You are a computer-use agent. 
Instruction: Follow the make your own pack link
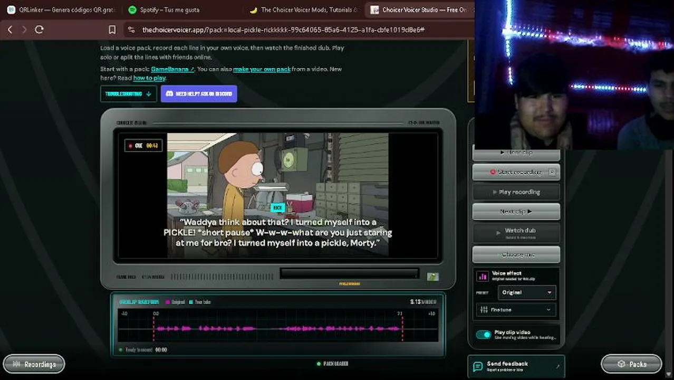(262, 69)
